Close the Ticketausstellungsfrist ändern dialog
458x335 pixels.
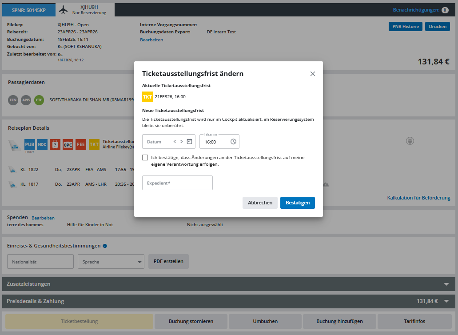(313, 74)
